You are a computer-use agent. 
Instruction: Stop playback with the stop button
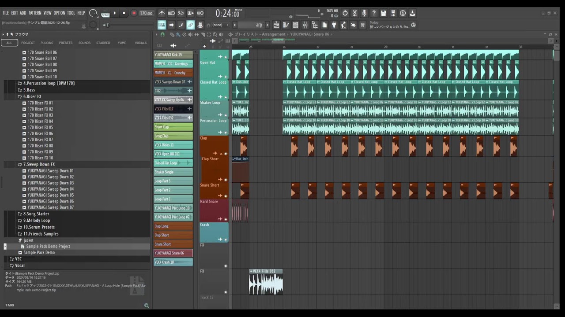click(124, 13)
